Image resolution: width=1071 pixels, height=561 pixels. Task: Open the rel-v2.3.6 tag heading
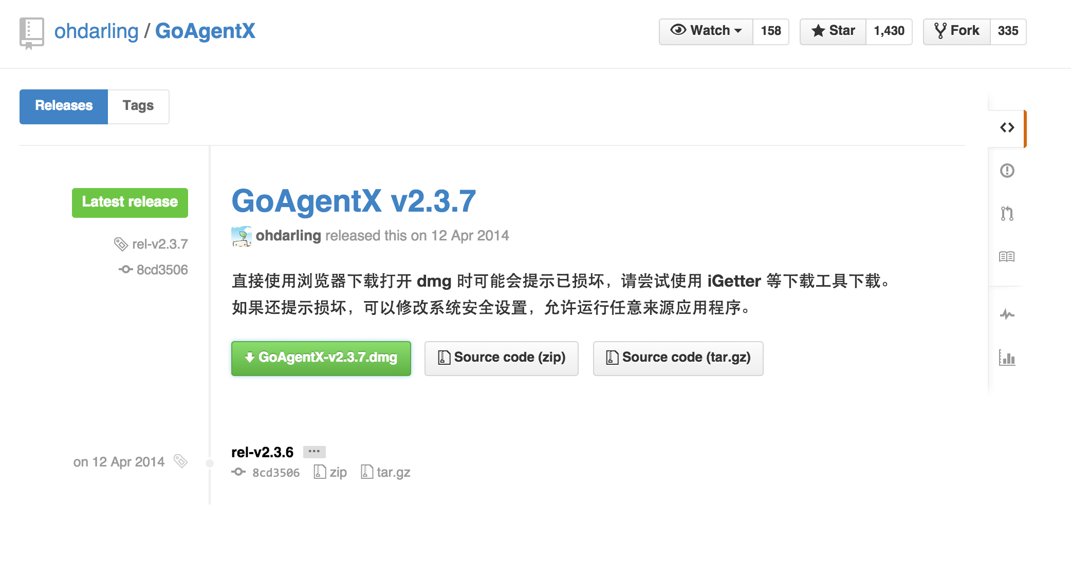click(262, 452)
